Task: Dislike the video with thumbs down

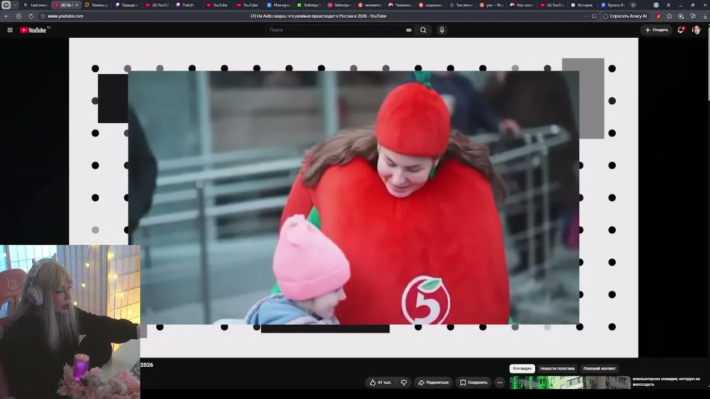Action: tap(404, 382)
